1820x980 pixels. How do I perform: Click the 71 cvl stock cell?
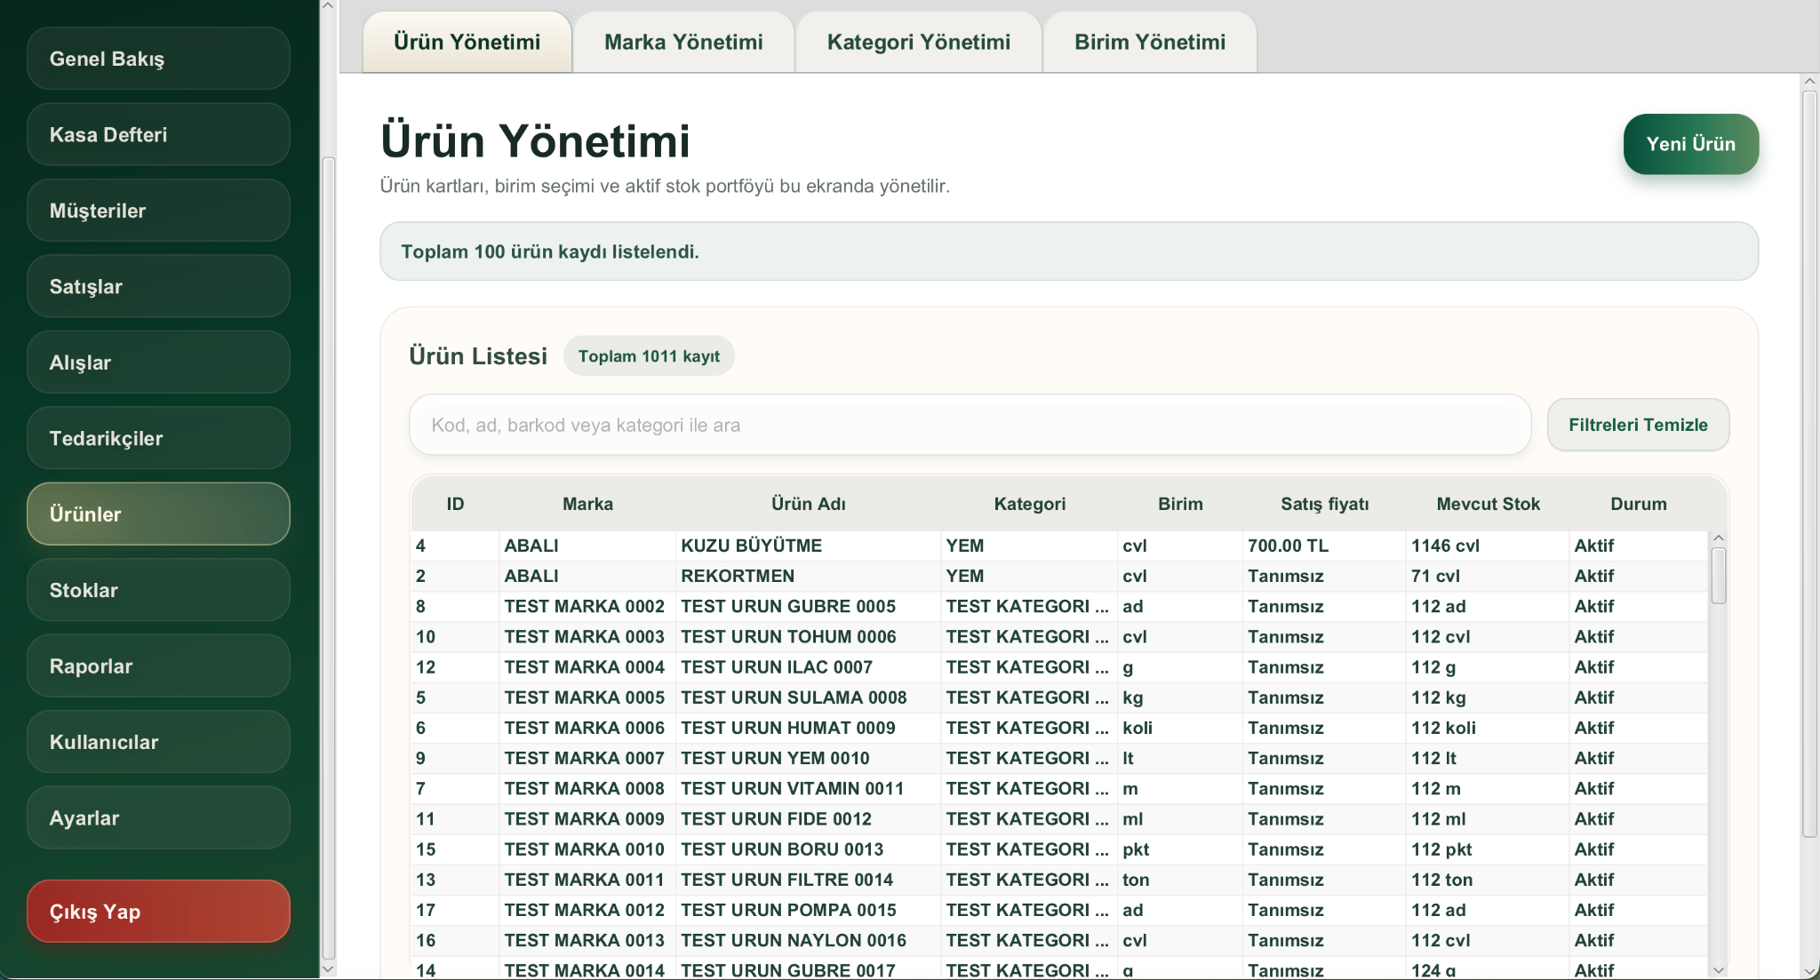pyautogui.click(x=1488, y=576)
